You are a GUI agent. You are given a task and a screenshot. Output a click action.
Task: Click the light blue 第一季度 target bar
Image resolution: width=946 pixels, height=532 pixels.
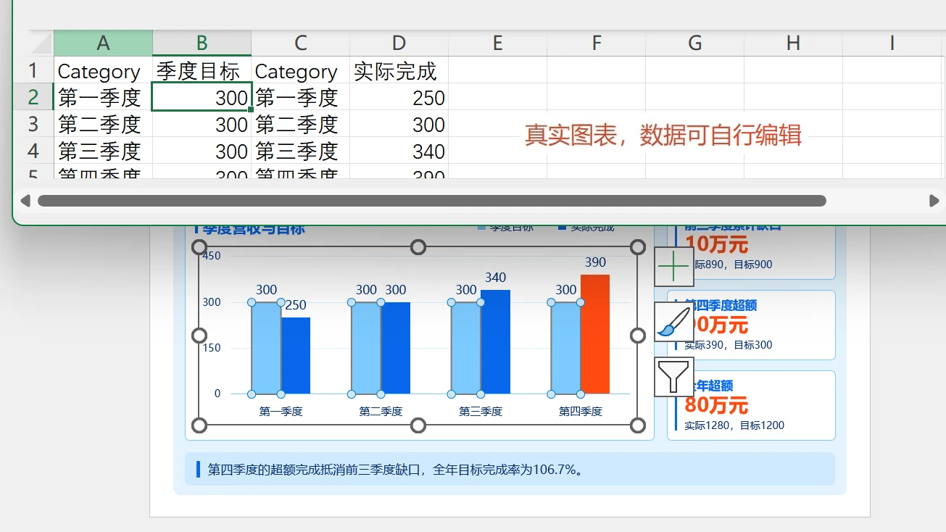266,348
